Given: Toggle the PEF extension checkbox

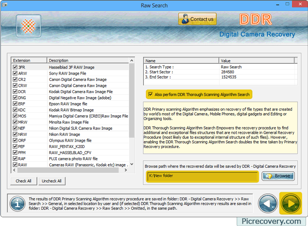Looking at the screenshot, I should 15,146.
